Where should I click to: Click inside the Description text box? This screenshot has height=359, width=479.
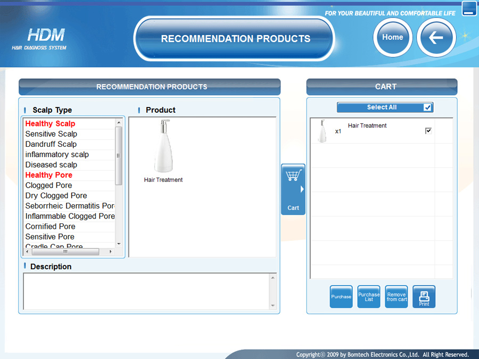coord(146,291)
